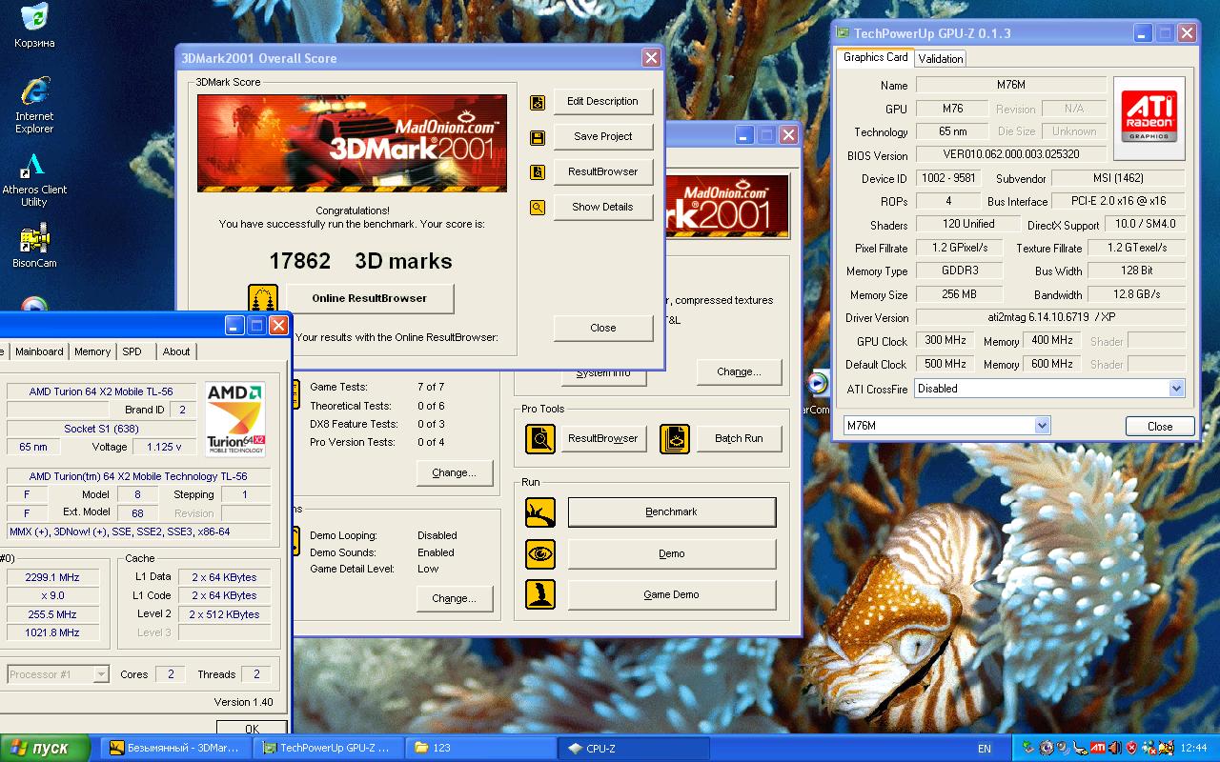Click the Edit Description document icon
Screen dimensions: 1220x762
coord(538,102)
